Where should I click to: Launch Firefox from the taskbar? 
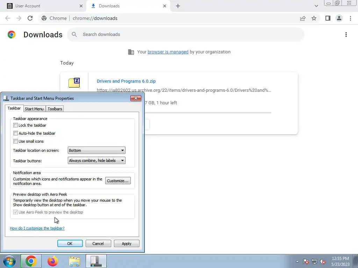pyautogui.click(x=53, y=261)
